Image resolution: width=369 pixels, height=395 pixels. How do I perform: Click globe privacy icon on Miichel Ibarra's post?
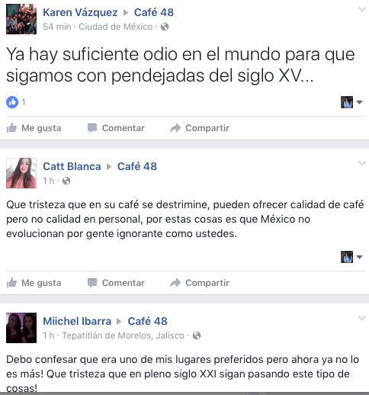pyautogui.click(x=197, y=336)
